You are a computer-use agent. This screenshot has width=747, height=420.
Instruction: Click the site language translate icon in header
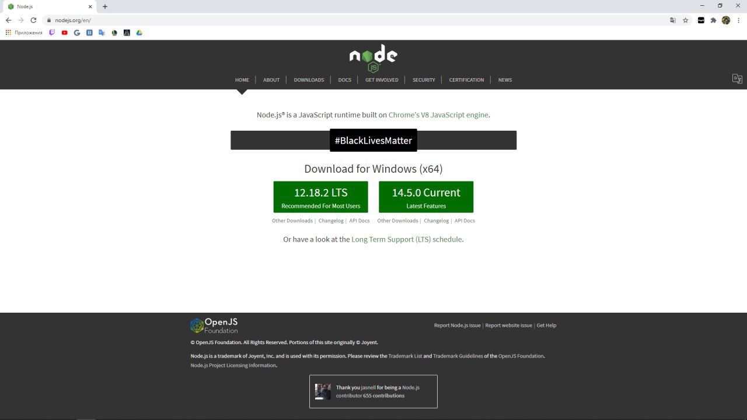[737, 79]
